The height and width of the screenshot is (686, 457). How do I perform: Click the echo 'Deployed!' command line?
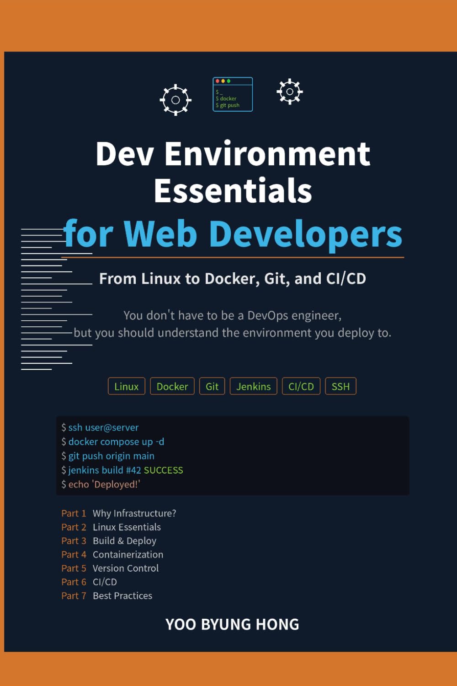click(x=101, y=484)
